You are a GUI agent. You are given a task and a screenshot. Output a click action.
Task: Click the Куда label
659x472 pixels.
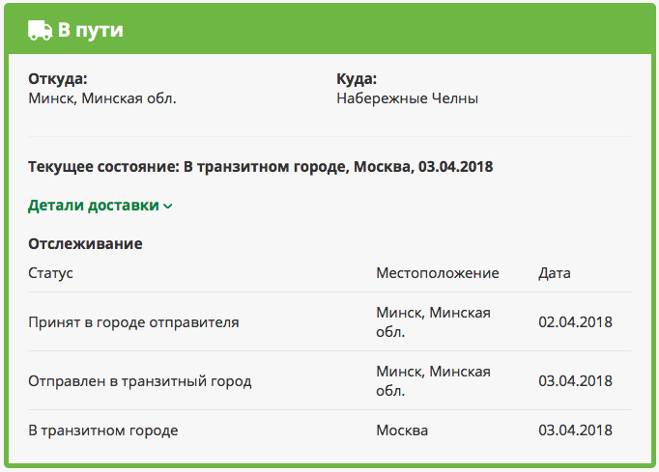click(x=357, y=79)
